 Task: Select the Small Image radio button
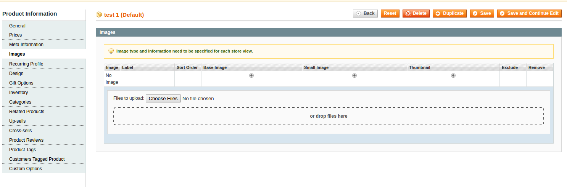(354, 75)
